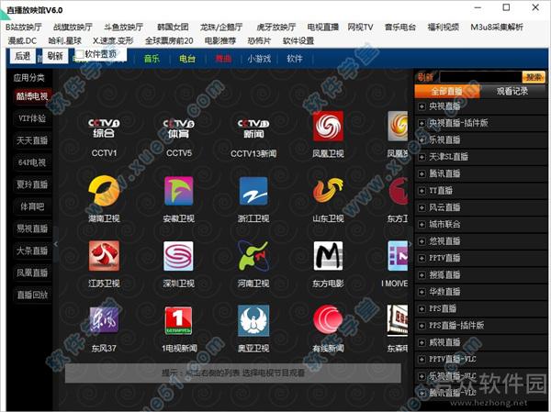
Task: Open the 山东卫视 channel icon
Action: (x=328, y=191)
